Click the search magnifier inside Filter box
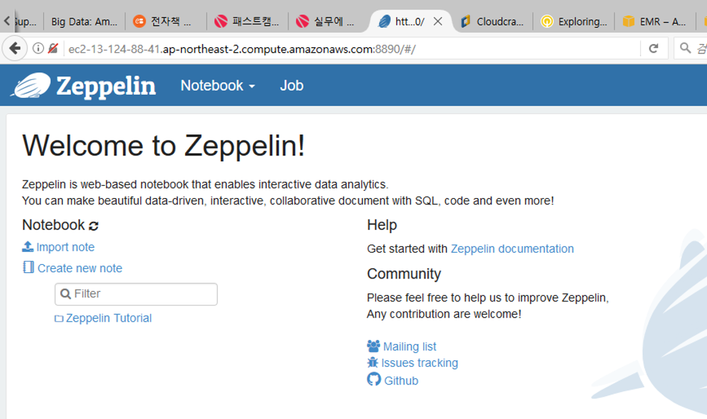 tap(66, 294)
